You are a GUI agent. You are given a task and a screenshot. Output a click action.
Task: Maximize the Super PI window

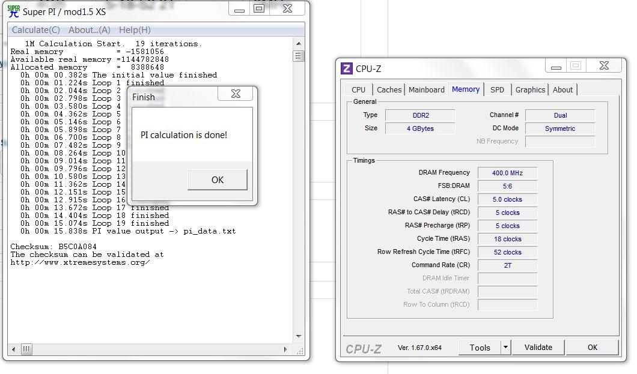[259, 9]
